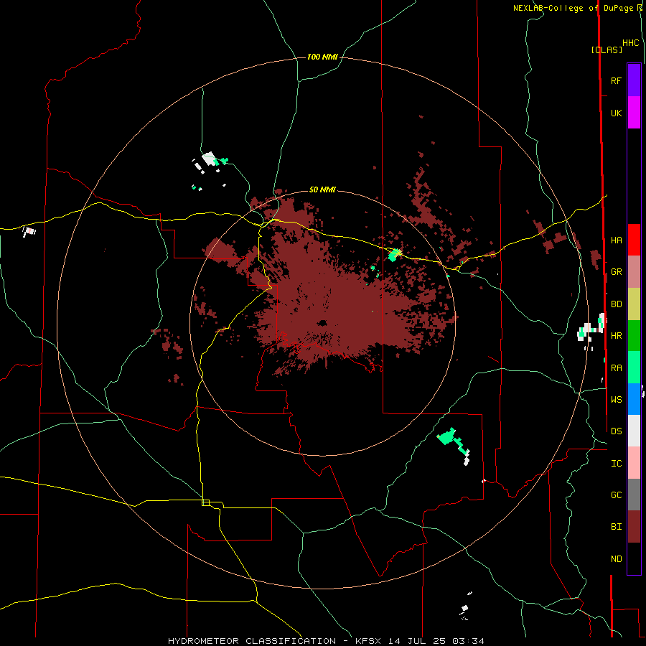The image size is (646, 646).
Task: Click the GR legend color swatch
Action: [634, 272]
